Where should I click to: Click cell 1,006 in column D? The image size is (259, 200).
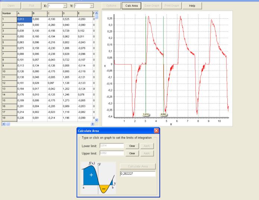(x=70, y=48)
